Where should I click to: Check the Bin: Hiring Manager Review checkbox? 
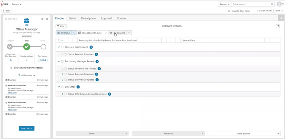[62, 62]
